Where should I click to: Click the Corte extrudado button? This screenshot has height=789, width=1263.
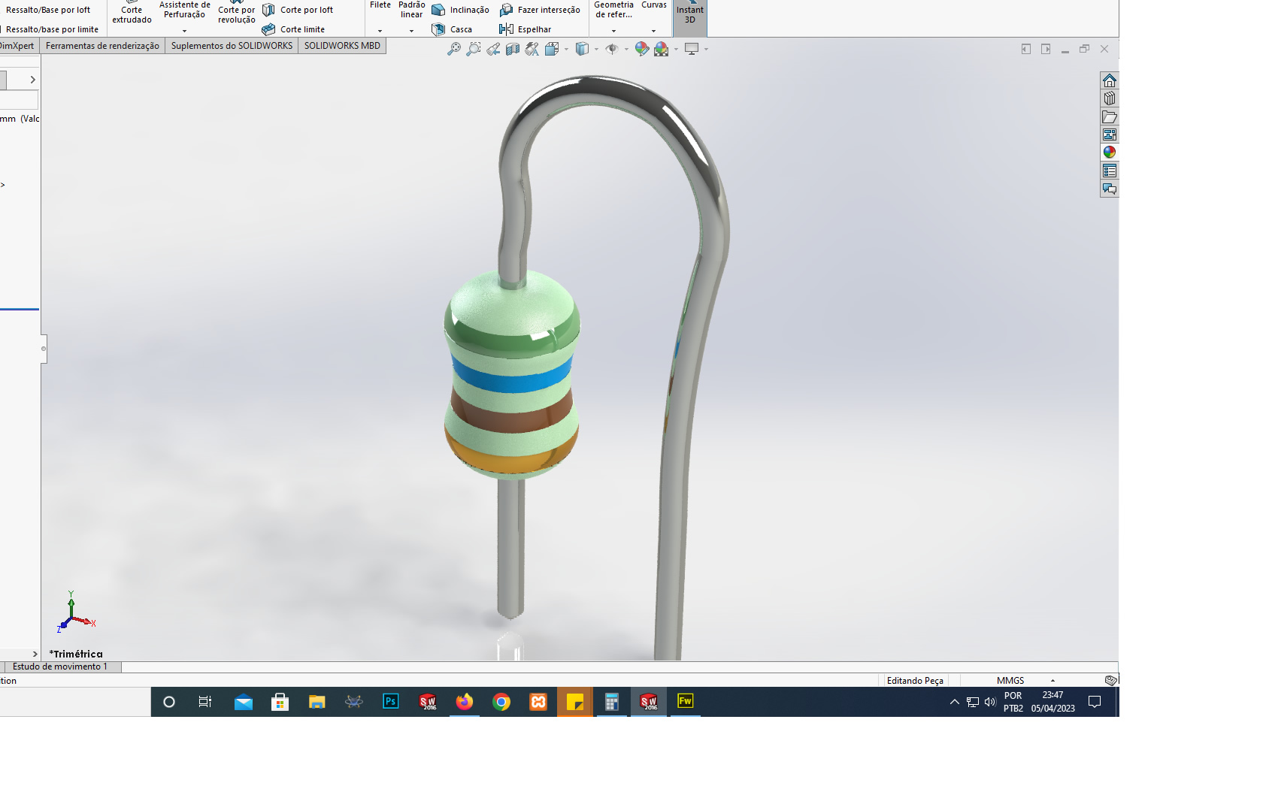pos(132,13)
